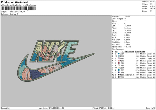Click the EndX value '0.00 in'
This screenshot has height=110, width=156.
tap(127, 35)
